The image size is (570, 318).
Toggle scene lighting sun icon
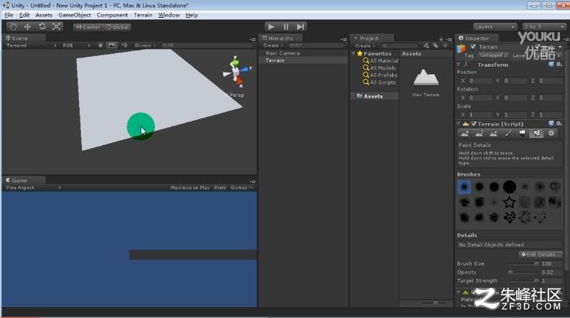click(x=101, y=45)
